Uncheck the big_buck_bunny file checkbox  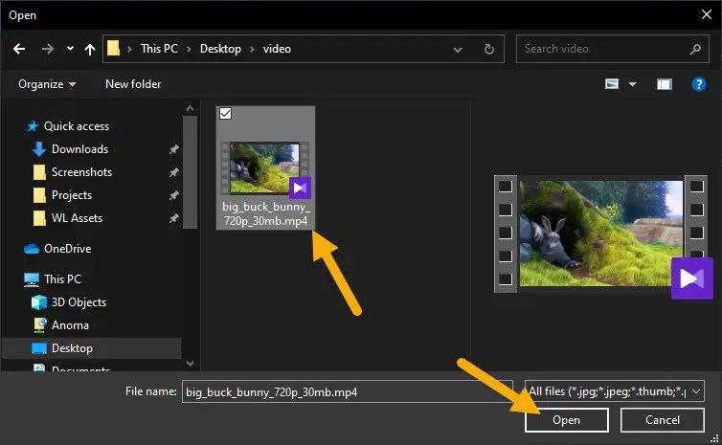[225, 113]
